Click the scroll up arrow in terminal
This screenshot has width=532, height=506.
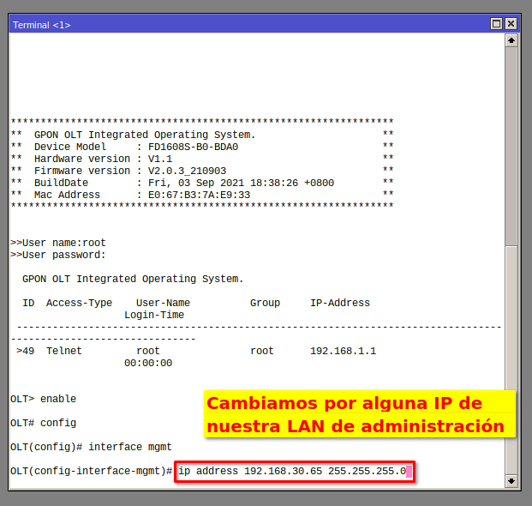511,40
